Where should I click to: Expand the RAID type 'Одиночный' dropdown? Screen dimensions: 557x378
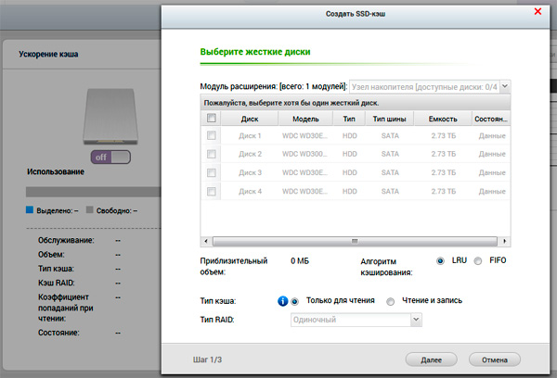tap(416, 320)
